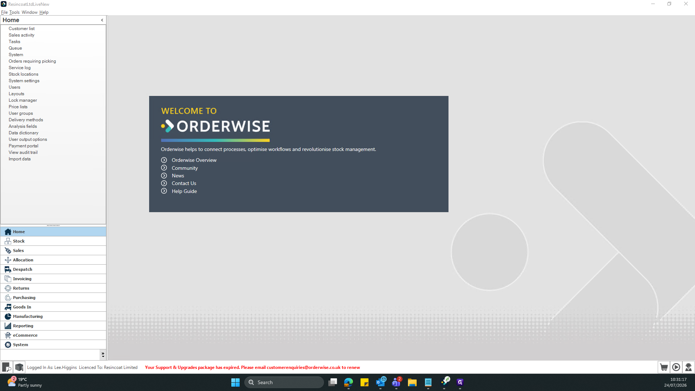Open Layouts

tap(16, 94)
